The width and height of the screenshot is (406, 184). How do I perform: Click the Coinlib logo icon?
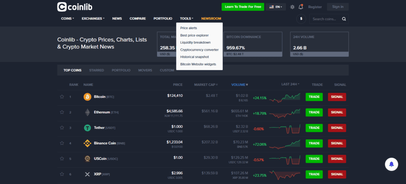point(62,7)
